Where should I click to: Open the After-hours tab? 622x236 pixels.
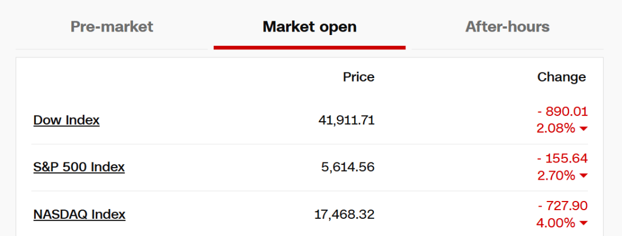[507, 26]
